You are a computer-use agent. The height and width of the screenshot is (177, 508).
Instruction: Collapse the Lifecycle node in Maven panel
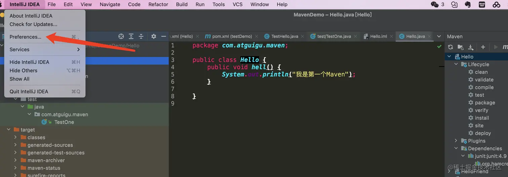pyautogui.click(x=456, y=64)
